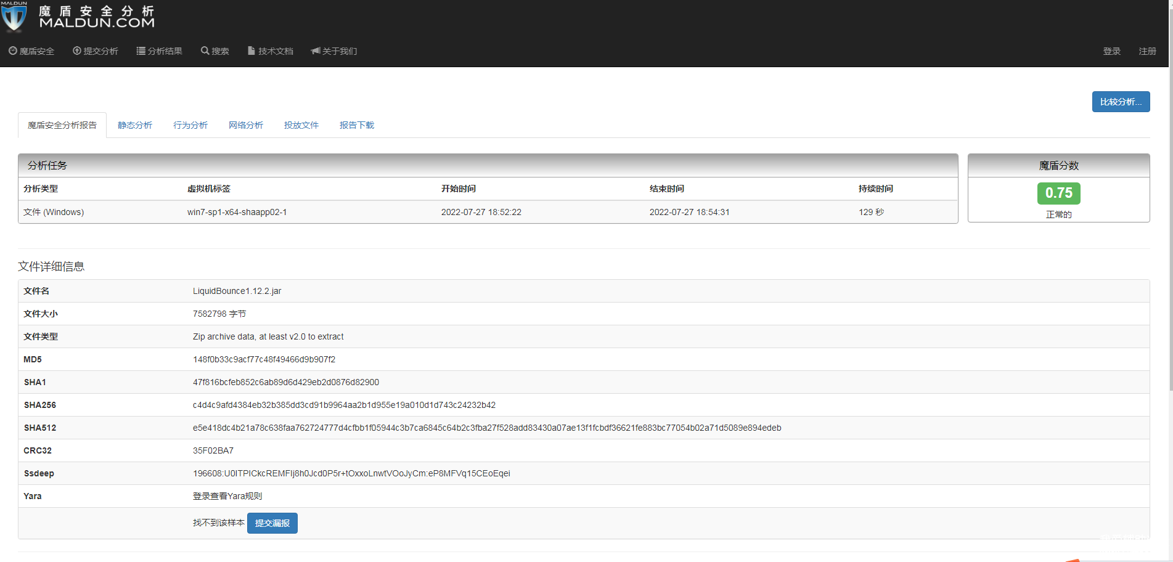1173x562 pixels.
Task: Switch to the 投放文件 tab
Action: [301, 125]
